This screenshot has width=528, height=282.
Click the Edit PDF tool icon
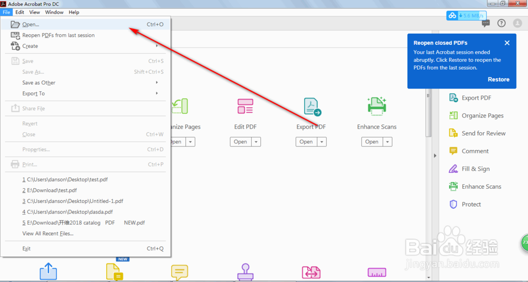click(245, 106)
